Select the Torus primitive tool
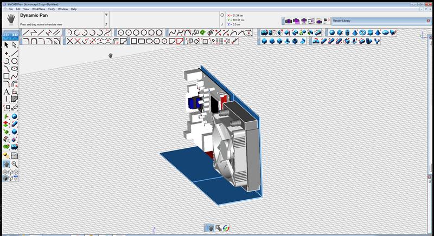The height and width of the screenshot is (236, 434). [x=362, y=32]
